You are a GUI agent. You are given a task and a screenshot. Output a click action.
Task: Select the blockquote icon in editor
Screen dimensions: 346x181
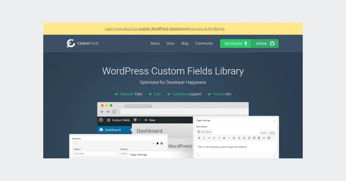tap(224, 138)
